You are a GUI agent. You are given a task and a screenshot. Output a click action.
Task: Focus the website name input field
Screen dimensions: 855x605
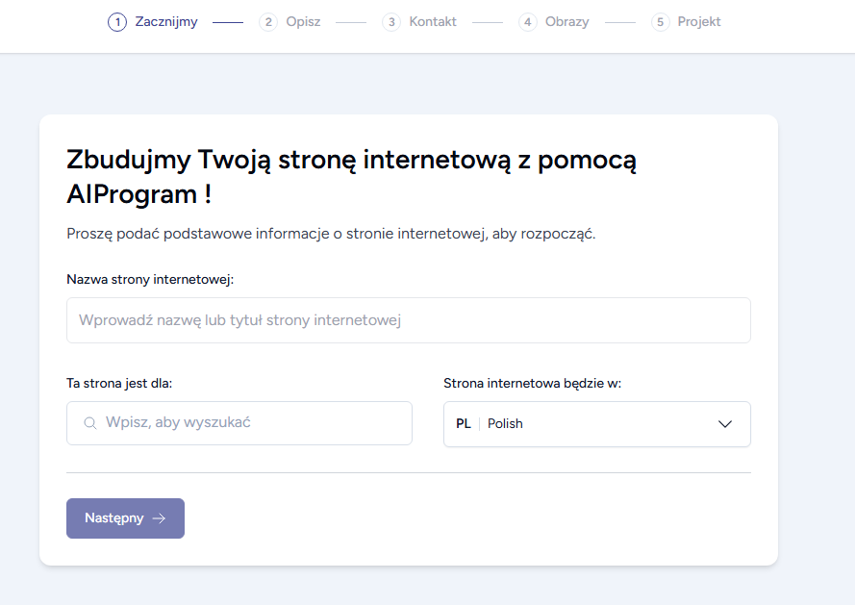pyautogui.click(x=409, y=320)
